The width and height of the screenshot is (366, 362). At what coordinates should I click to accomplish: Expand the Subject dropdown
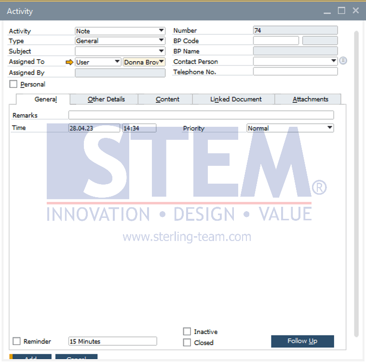[x=120, y=51]
